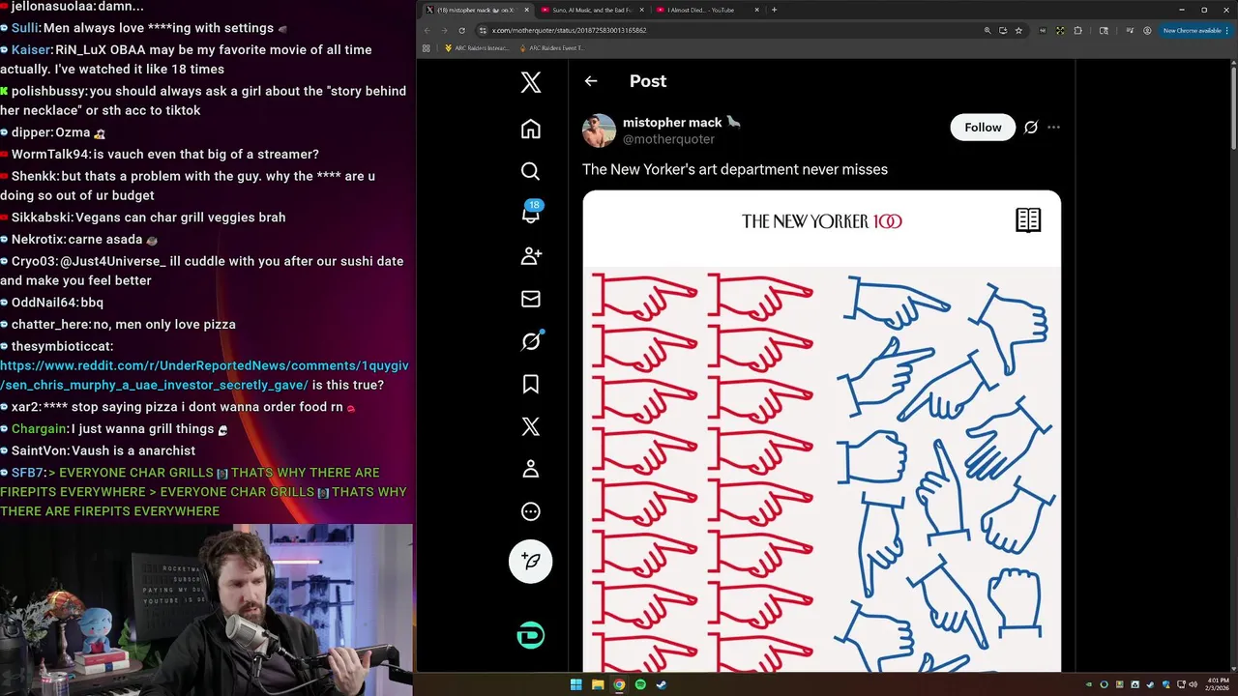Screen dimensions: 1238x696
Task: Open volume speaker icon in system tray
Action: click(1193, 684)
